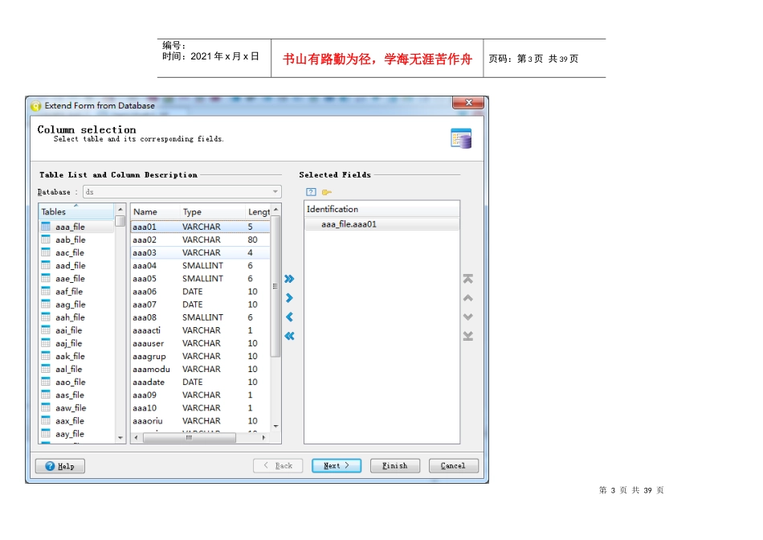Click the Finish button
Image resolution: width=763 pixels, height=540 pixels.
click(394, 466)
